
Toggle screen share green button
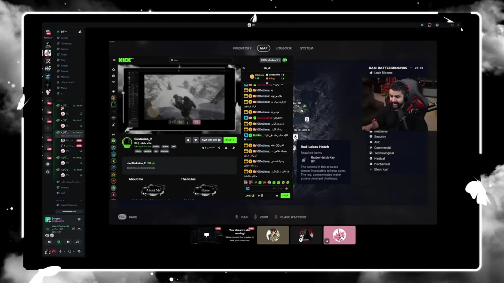59,242
